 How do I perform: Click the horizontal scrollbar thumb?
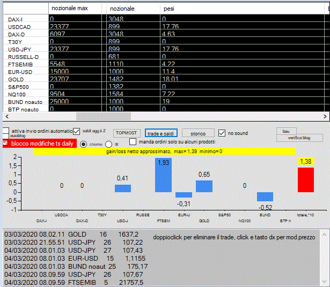(104, 116)
